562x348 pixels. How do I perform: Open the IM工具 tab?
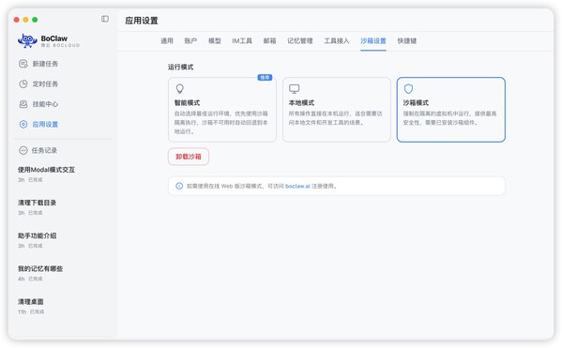pyautogui.click(x=242, y=41)
